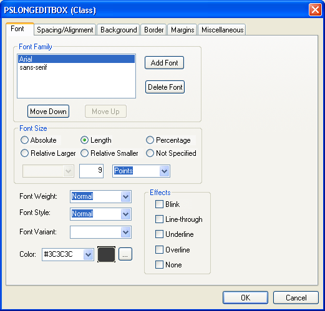
Task: Click the Font tab
Action: 20,29
